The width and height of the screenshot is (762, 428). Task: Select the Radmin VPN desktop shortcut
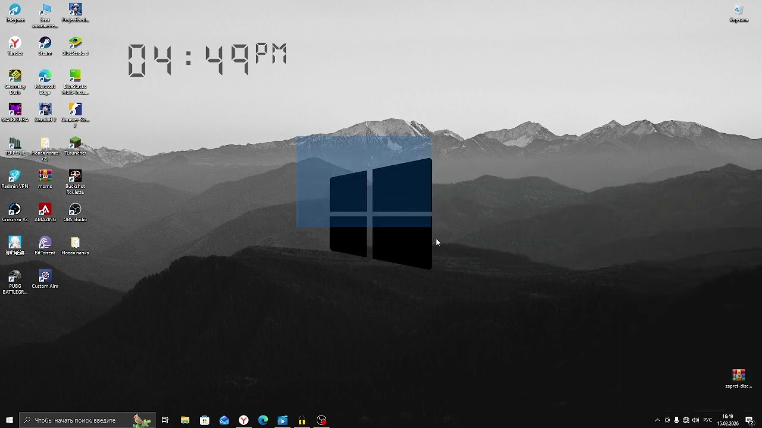point(15,180)
